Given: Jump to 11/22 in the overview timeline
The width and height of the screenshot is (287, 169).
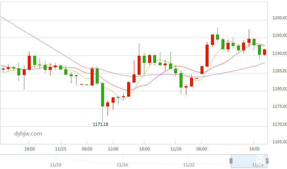Looking at the screenshot, I should pyautogui.click(x=189, y=165).
